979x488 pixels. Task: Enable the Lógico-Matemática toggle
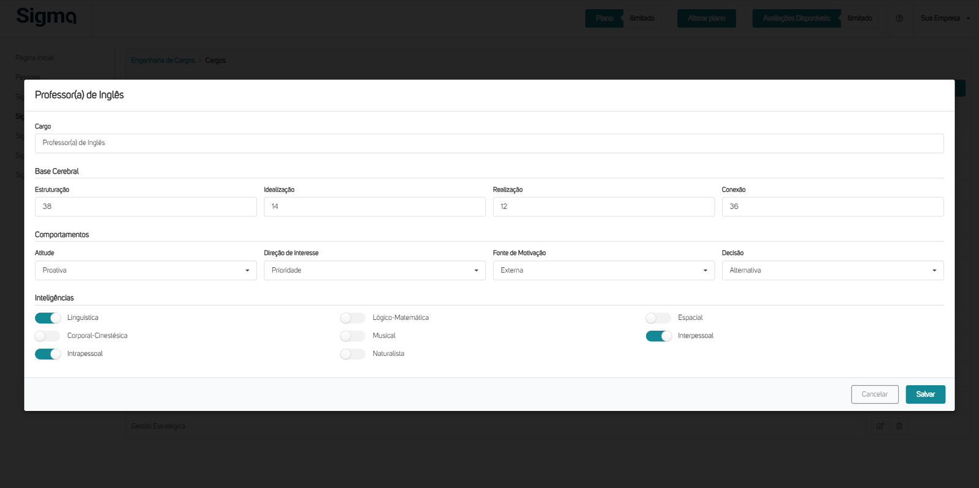[352, 318]
